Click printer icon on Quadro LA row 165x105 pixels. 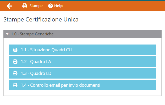15,62
